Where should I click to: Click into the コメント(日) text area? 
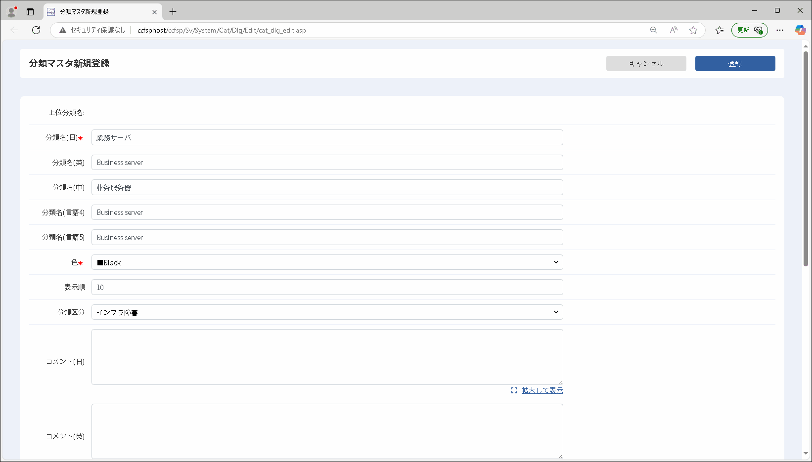[327, 357]
